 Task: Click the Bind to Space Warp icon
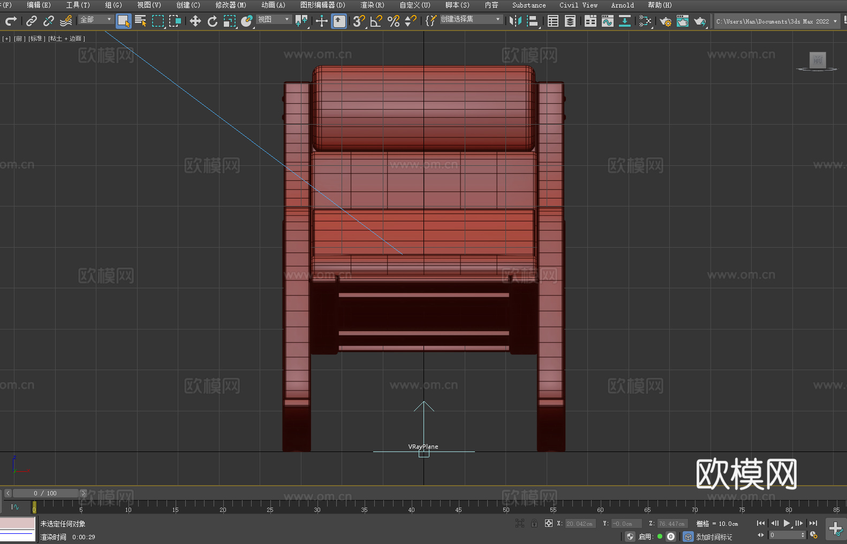pyautogui.click(x=66, y=21)
